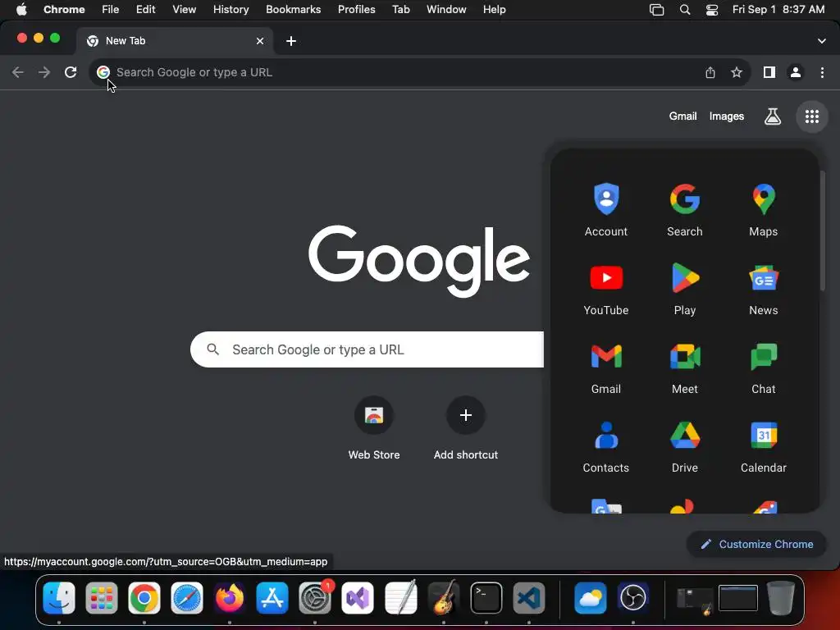840x630 pixels.
Task: Open the profile avatar button in the toolbar
Action: [796, 72]
